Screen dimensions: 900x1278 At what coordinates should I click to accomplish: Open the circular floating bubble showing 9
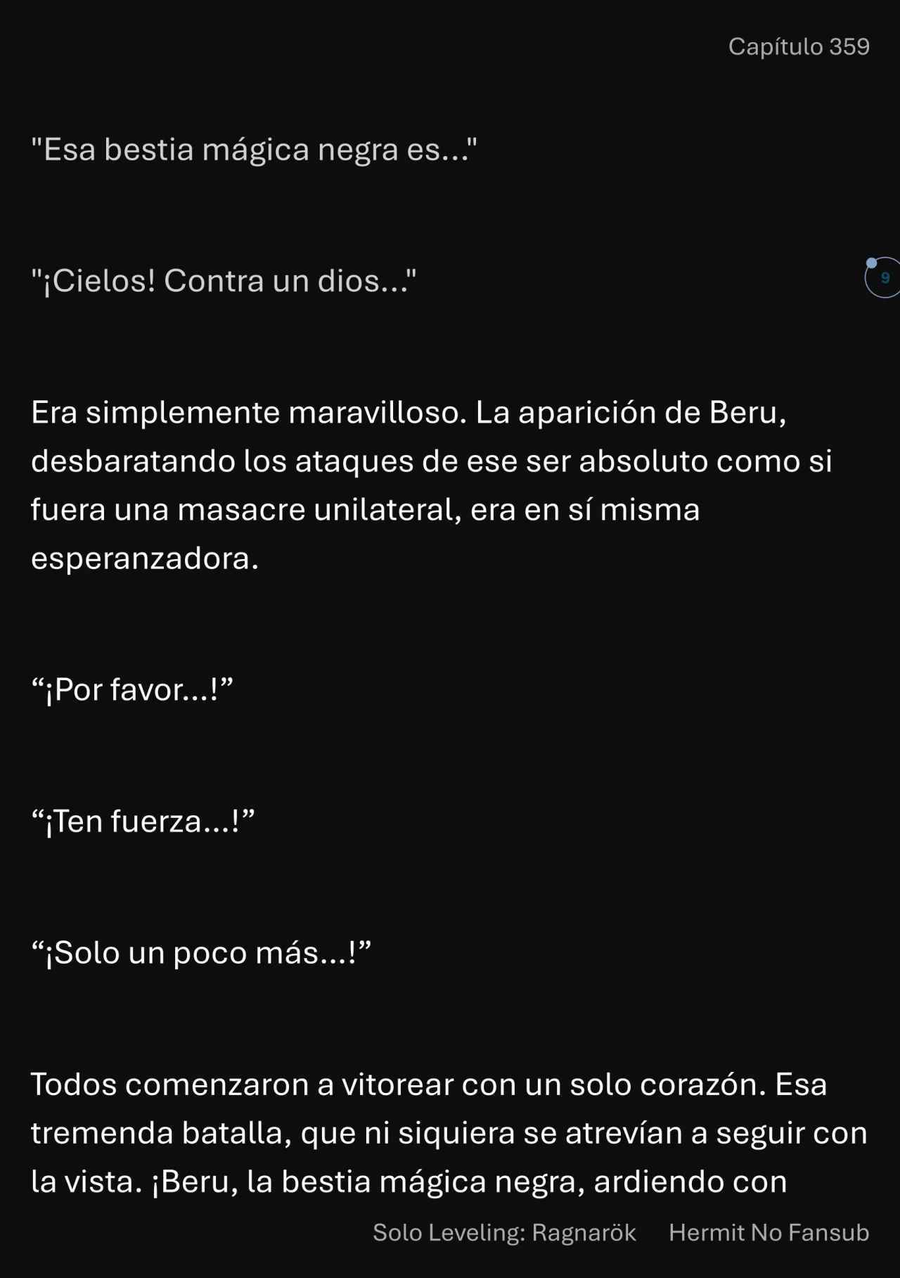coord(884,278)
